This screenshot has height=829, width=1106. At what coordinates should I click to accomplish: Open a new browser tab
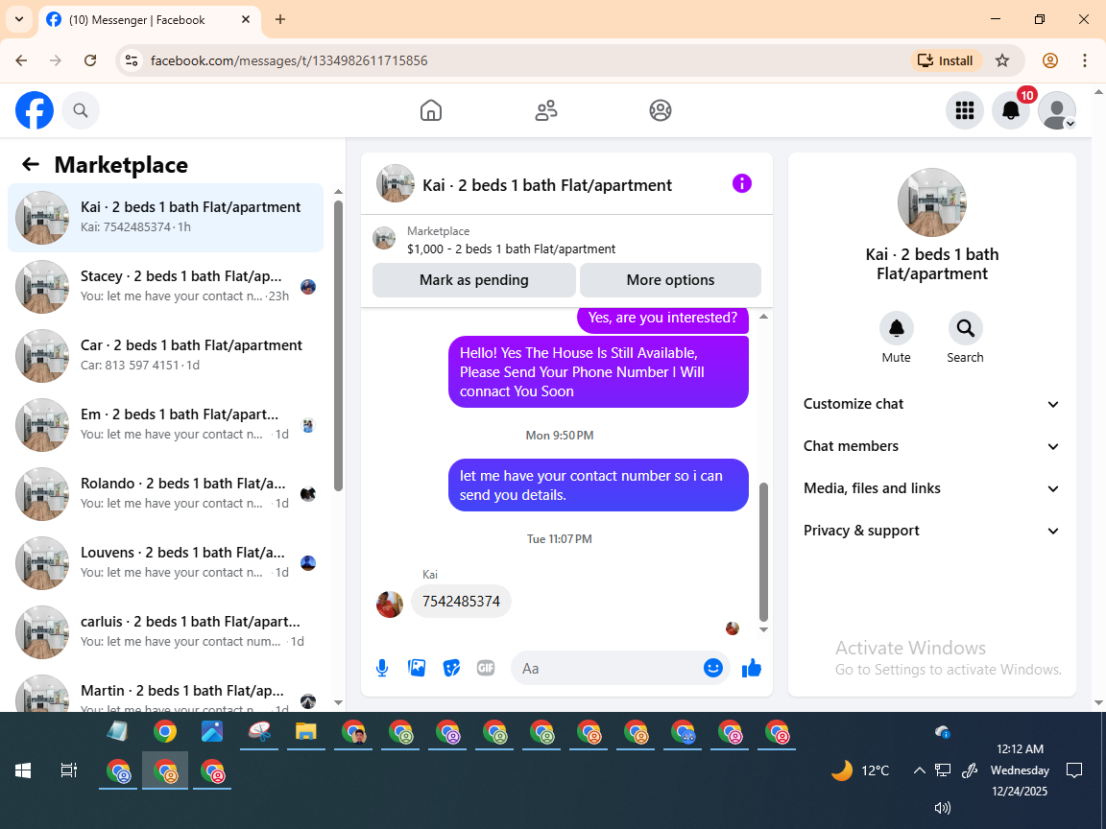[280, 20]
